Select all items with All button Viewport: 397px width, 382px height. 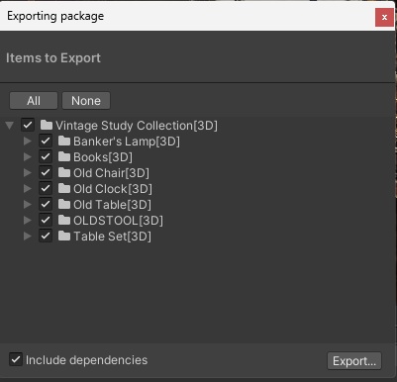click(x=34, y=101)
